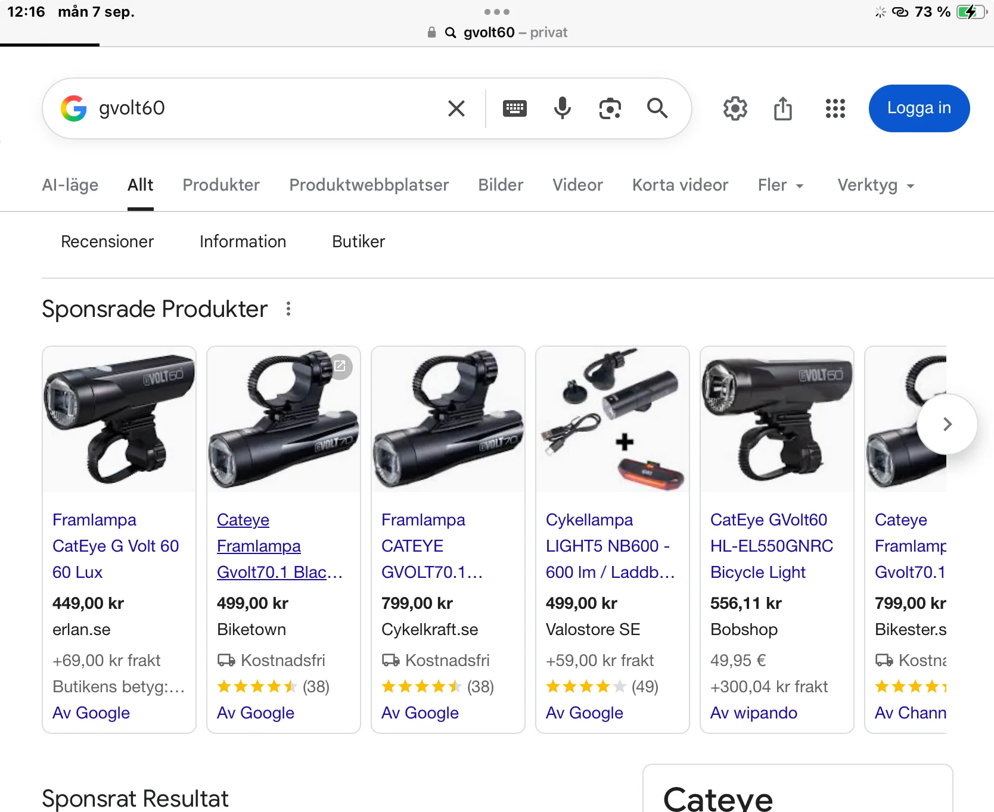Click Av Google under Cykelkraft.se listing
The height and width of the screenshot is (812, 994).
pos(420,713)
